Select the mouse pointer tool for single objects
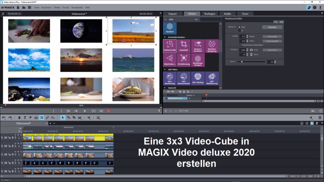324x182 pixels. (63, 118)
